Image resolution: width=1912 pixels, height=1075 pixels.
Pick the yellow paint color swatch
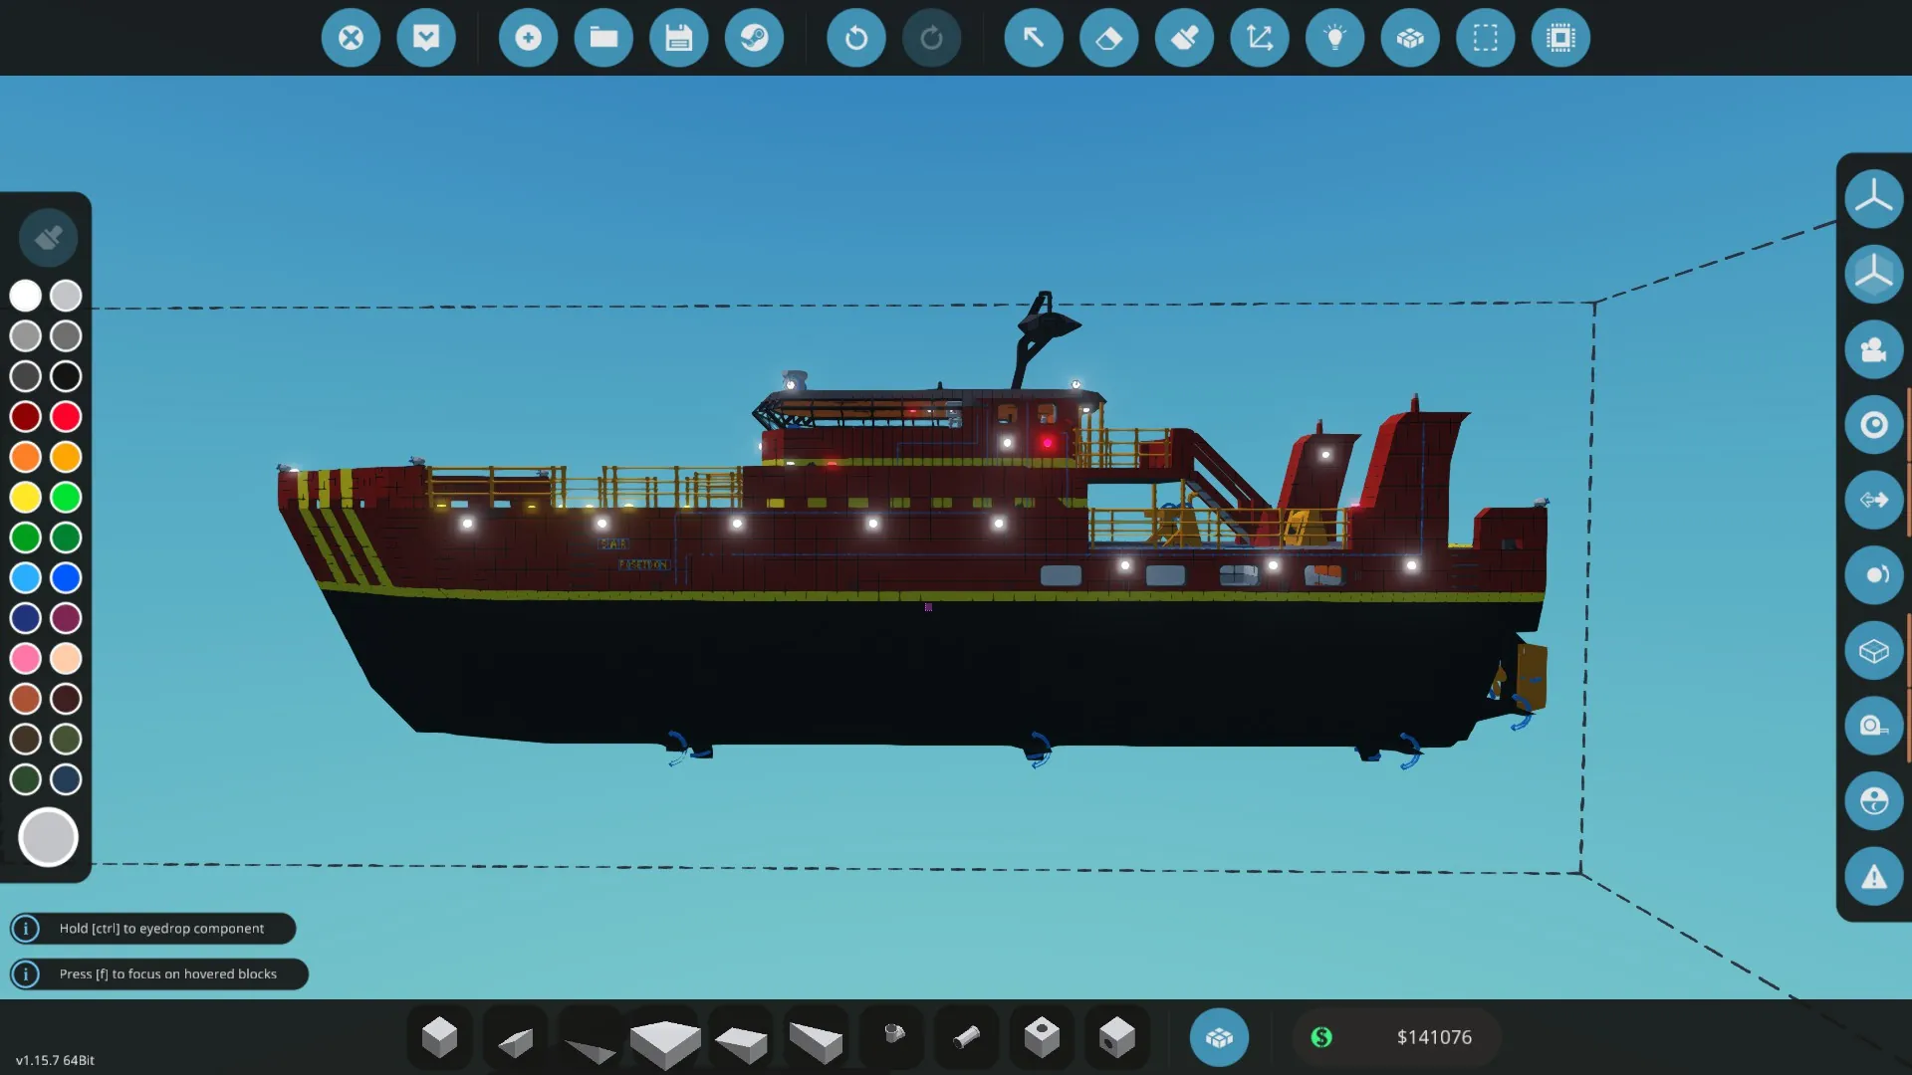(x=26, y=497)
